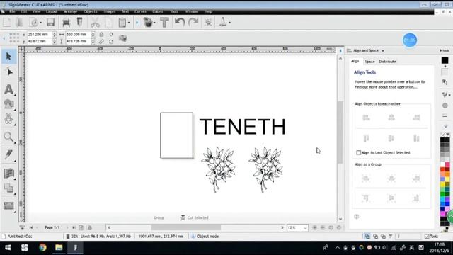Screen dimensions: 453x255
Task: Open the Objects menu
Action: coord(91,11)
